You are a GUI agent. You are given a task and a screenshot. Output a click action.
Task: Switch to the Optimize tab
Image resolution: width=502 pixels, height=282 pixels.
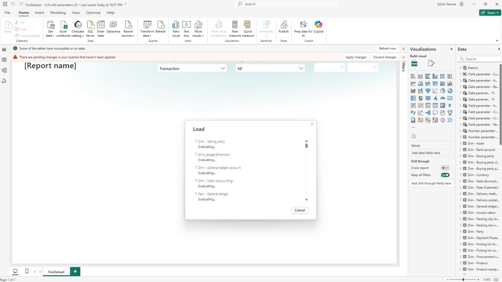(93, 13)
